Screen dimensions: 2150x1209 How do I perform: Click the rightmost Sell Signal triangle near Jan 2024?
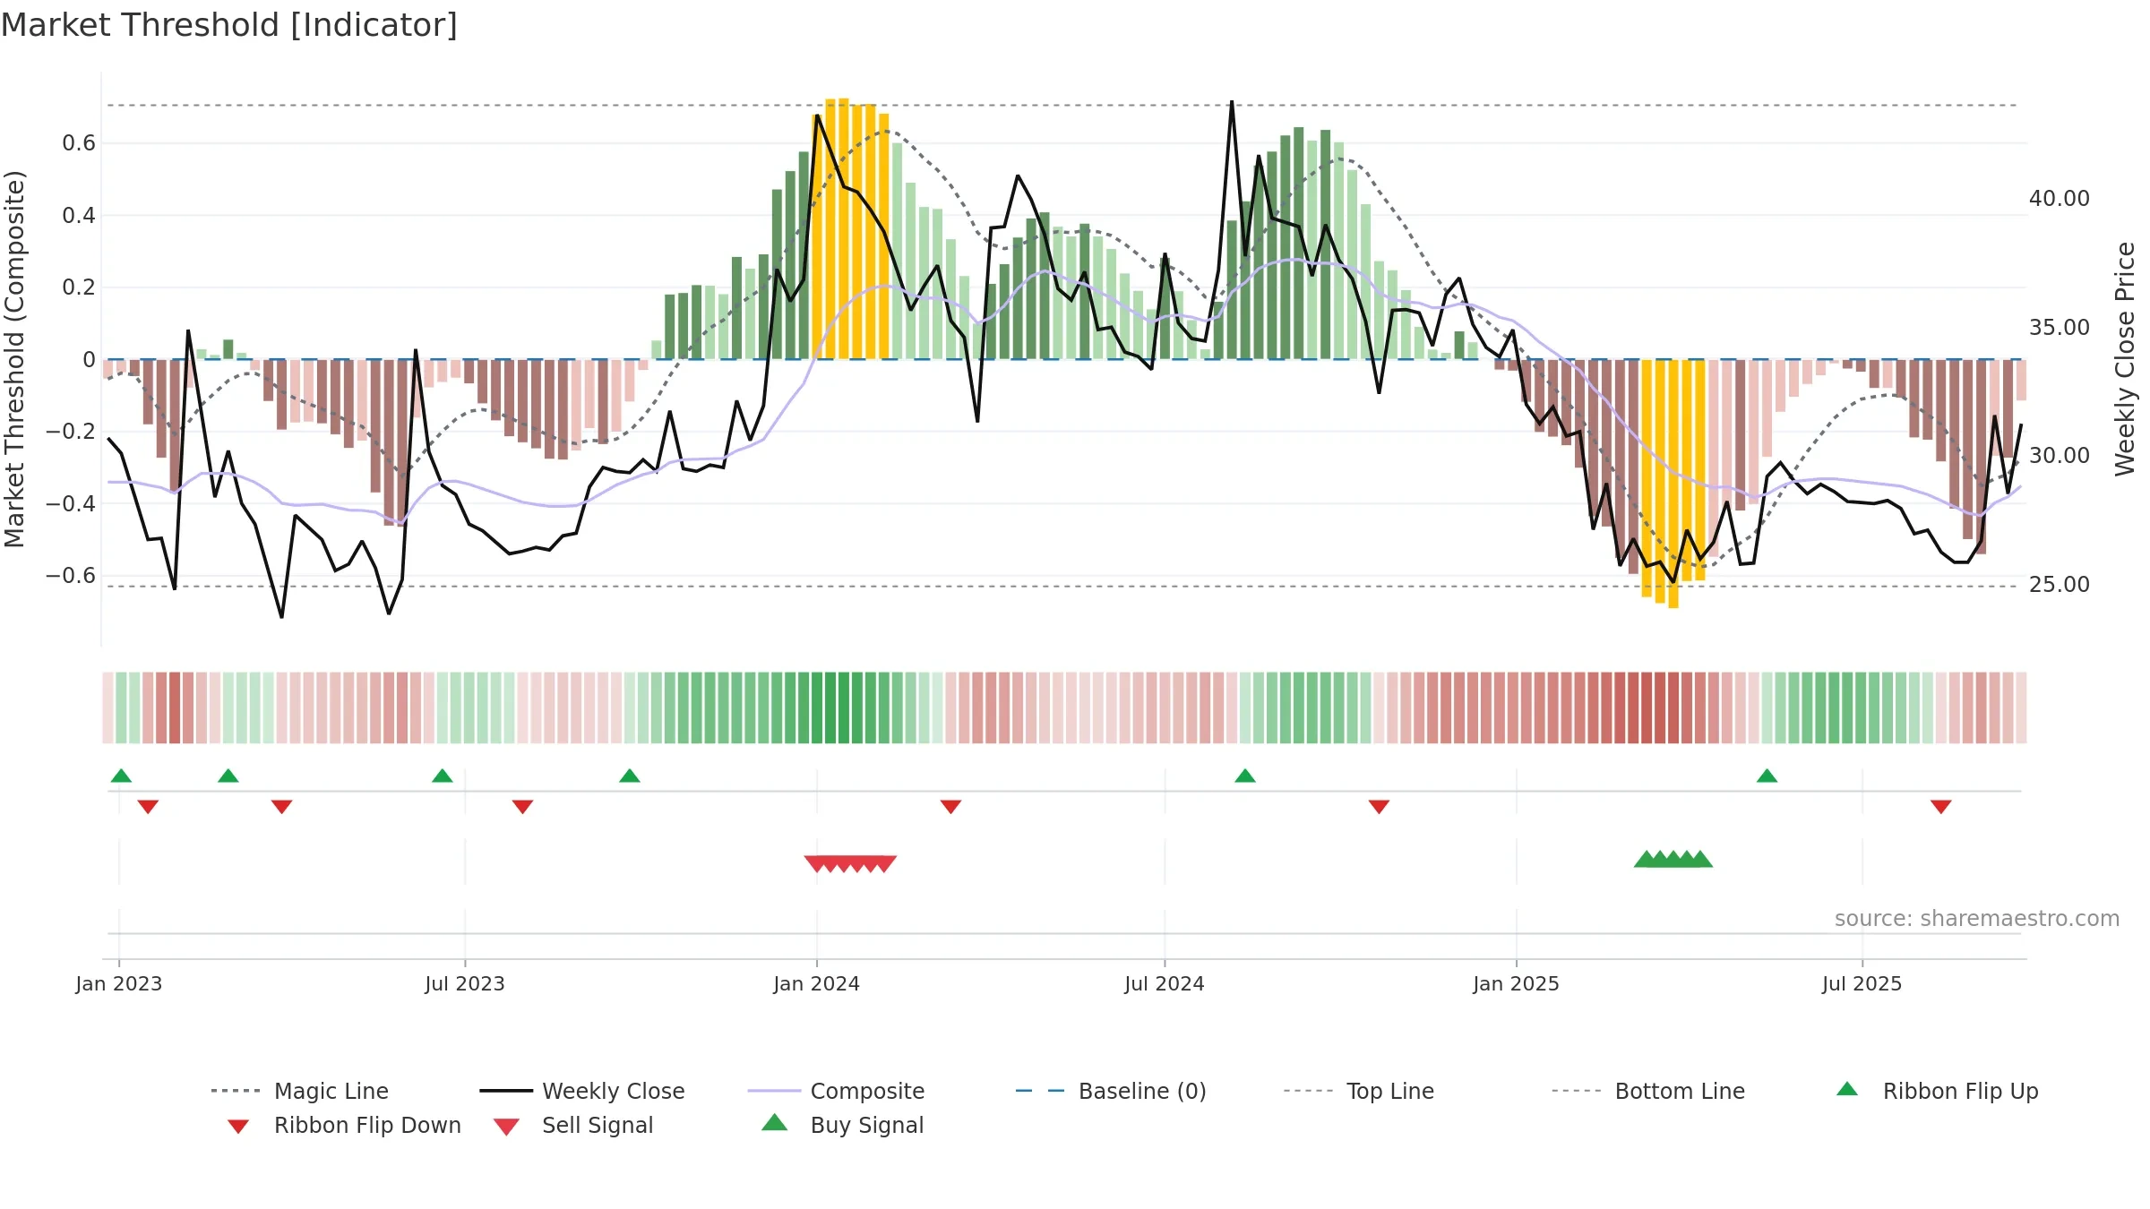click(x=884, y=863)
